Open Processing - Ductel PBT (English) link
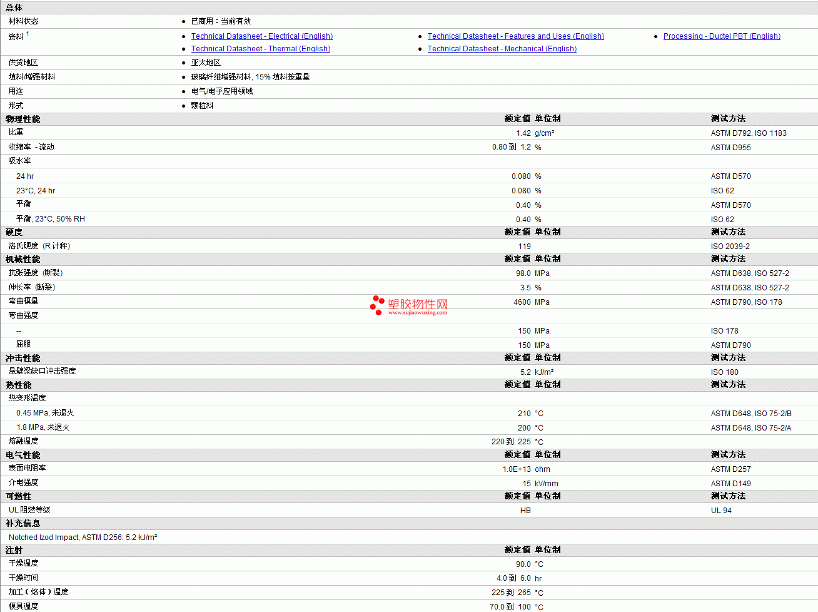The height and width of the screenshot is (612, 818). tap(721, 36)
